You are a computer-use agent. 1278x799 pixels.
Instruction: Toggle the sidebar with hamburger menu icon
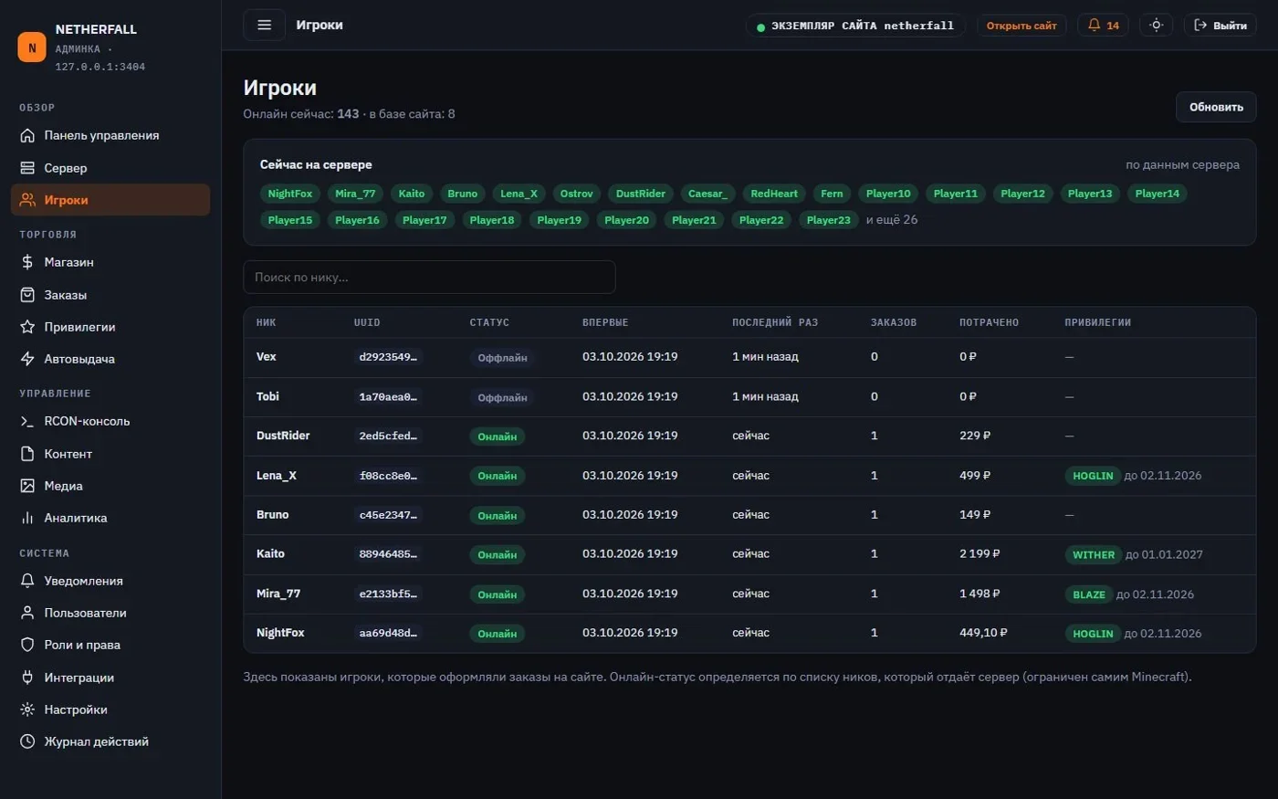(265, 25)
